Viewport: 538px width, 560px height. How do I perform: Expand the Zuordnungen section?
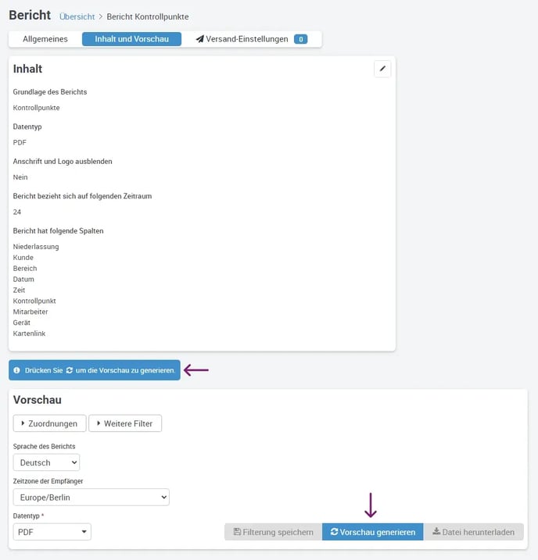click(50, 423)
